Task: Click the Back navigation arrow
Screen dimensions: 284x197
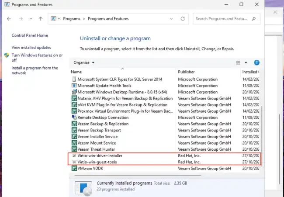Action: pyautogui.click(x=9, y=19)
